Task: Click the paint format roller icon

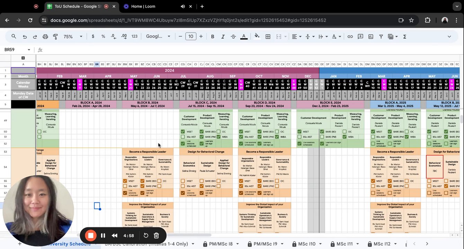Action: tap(55, 37)
